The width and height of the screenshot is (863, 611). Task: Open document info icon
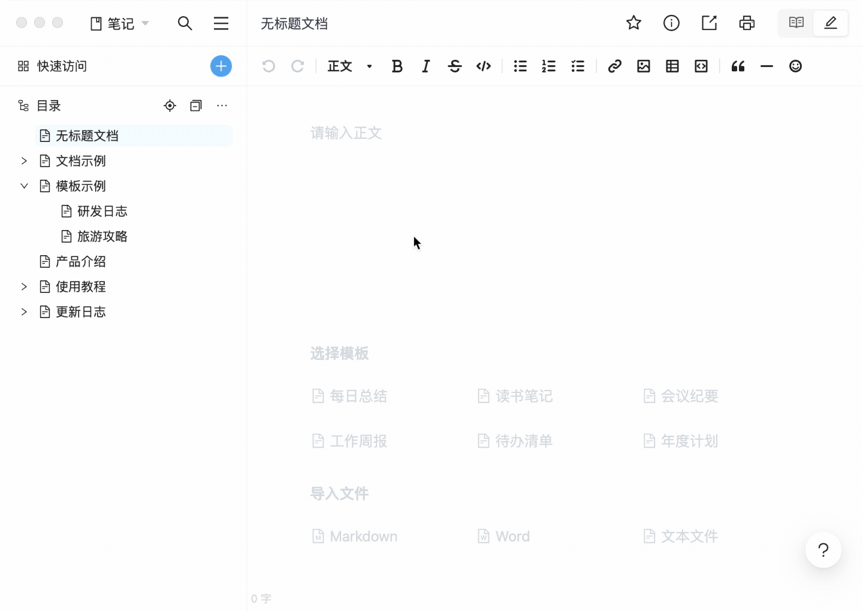coord(671,23)
